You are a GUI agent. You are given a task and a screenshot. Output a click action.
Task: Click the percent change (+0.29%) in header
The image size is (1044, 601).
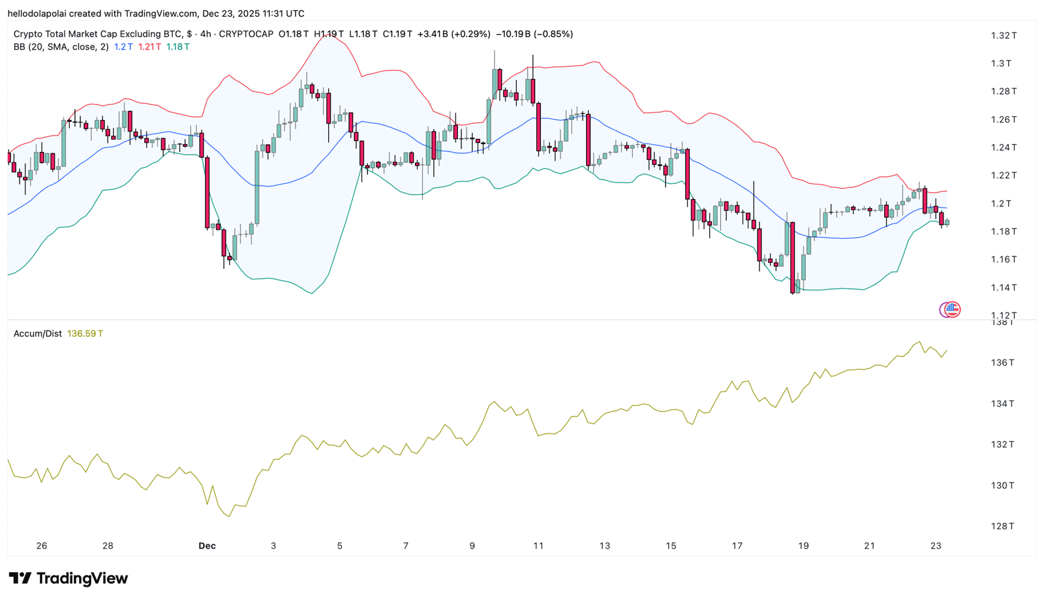(x=471, y=34)
